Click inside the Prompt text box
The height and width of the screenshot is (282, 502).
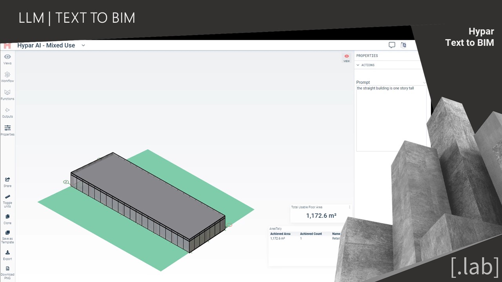coord(391,117)
